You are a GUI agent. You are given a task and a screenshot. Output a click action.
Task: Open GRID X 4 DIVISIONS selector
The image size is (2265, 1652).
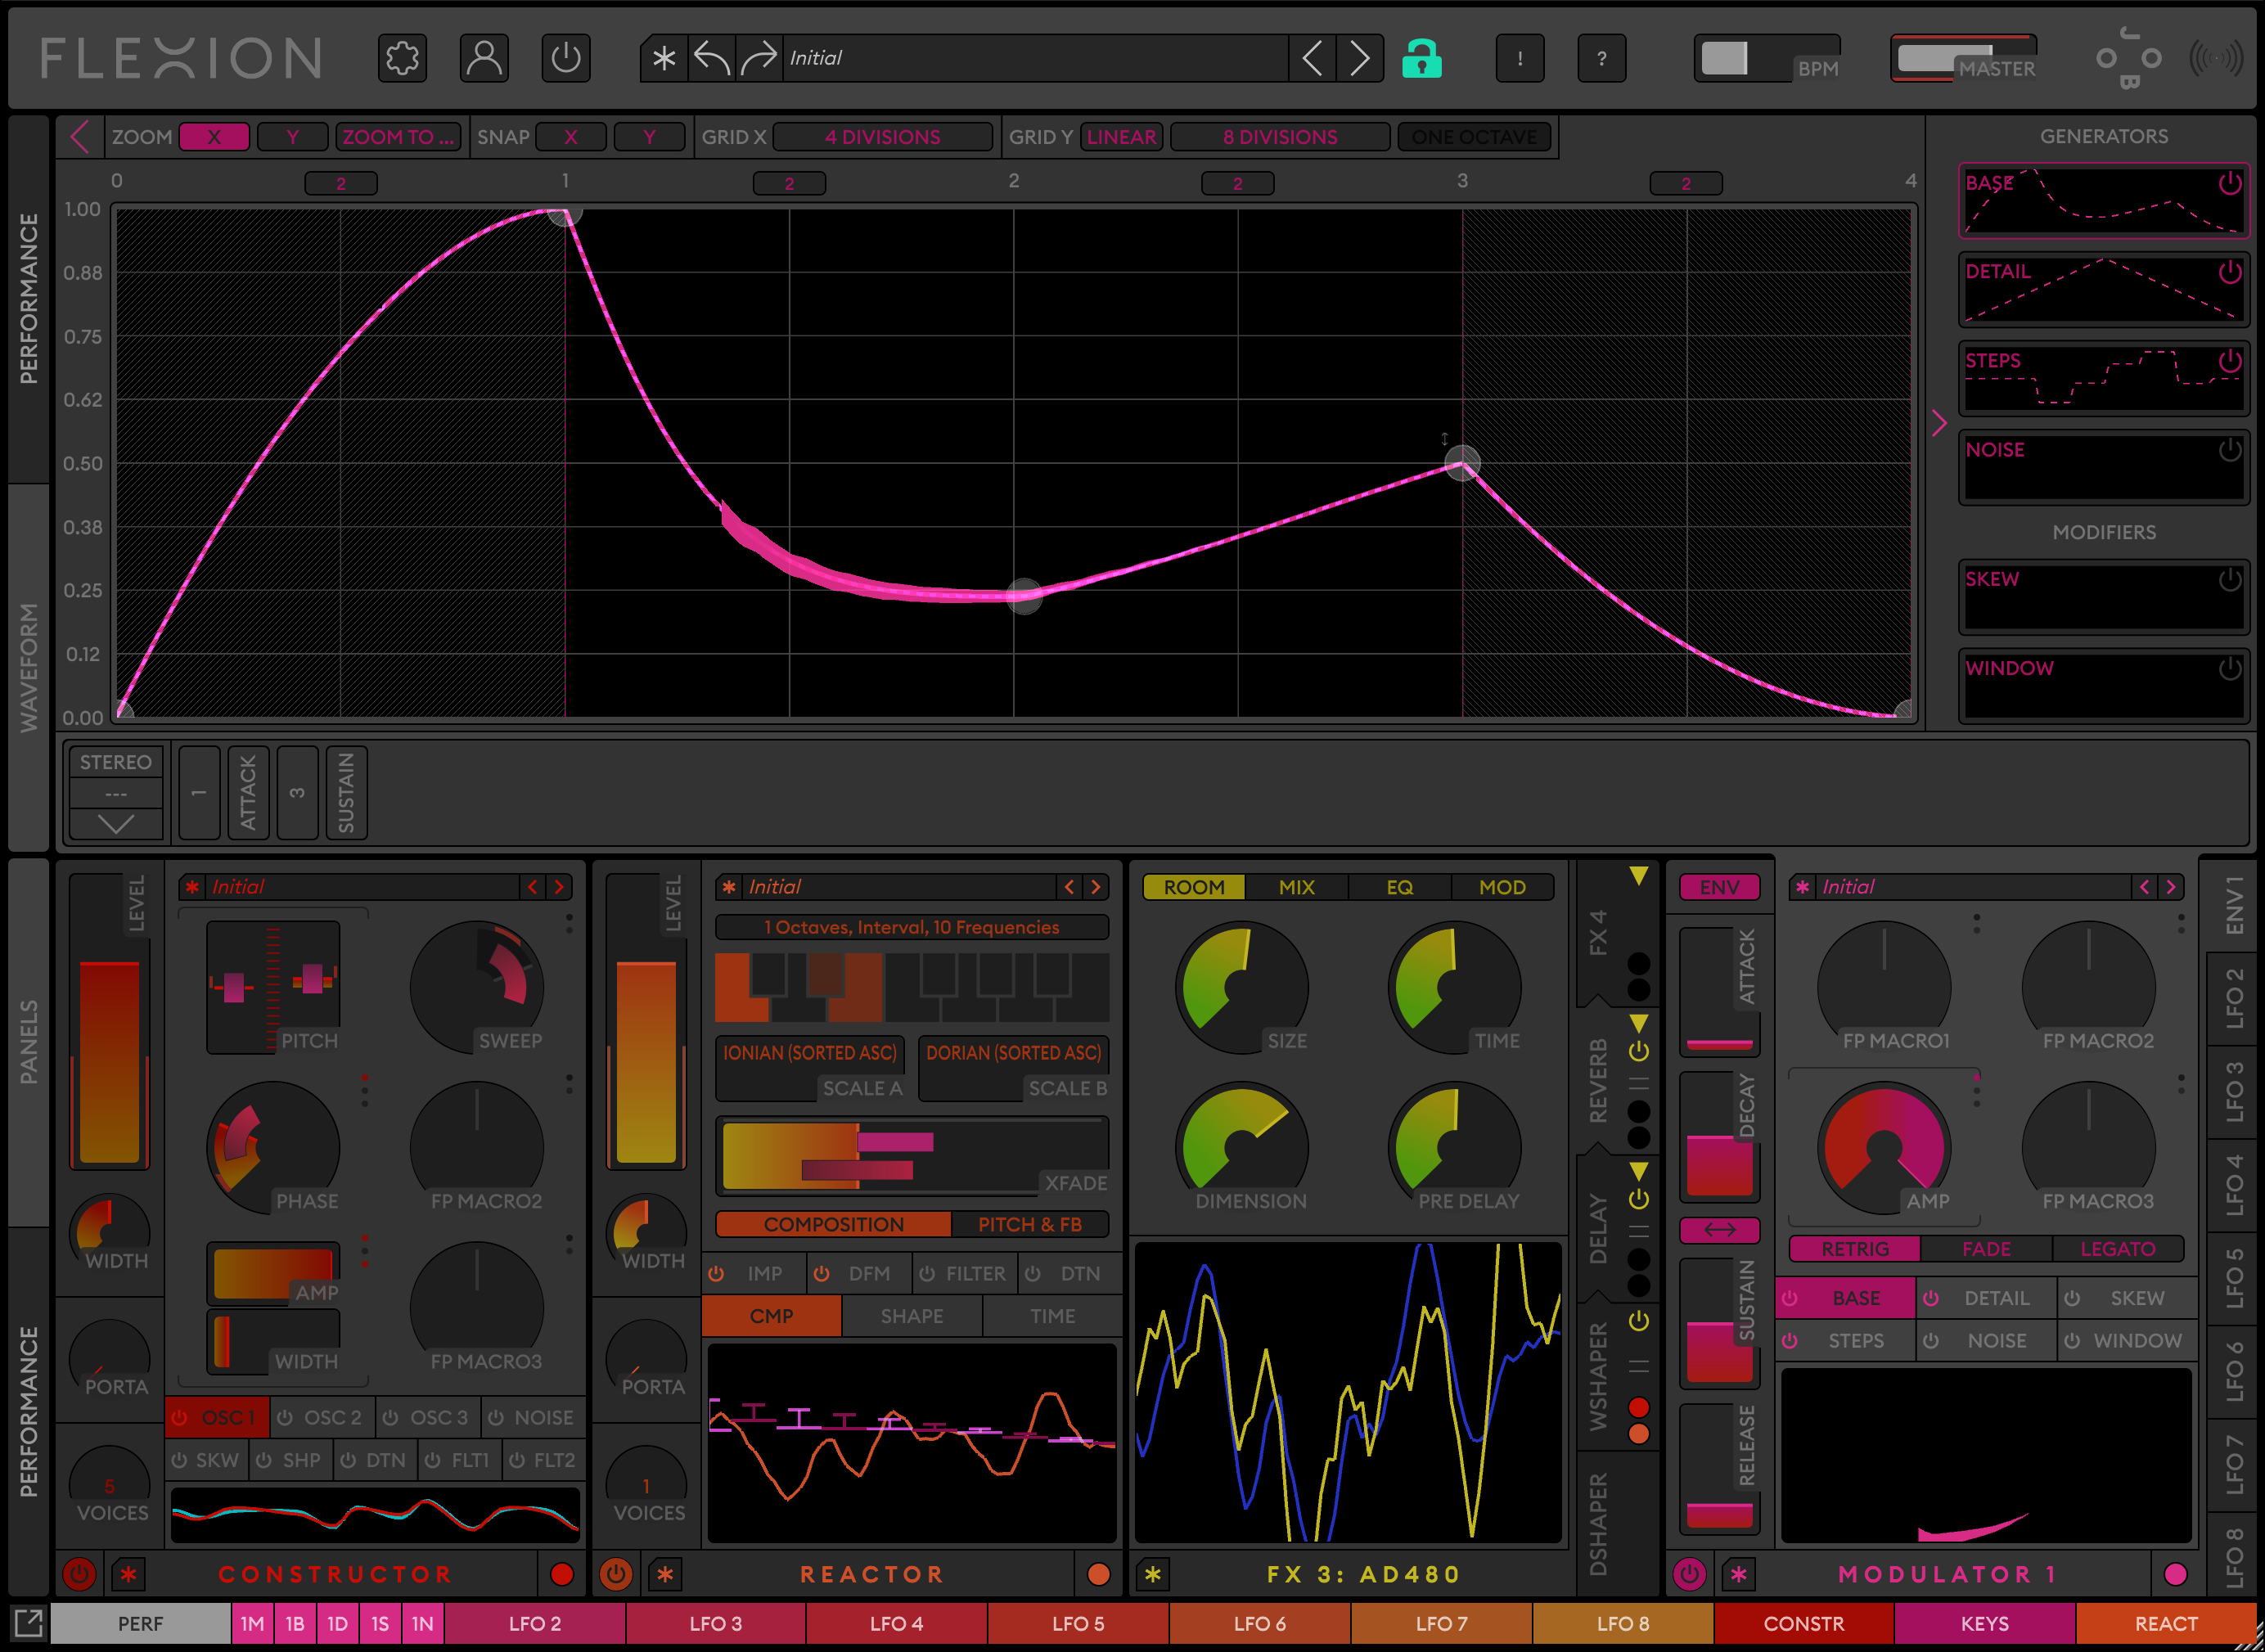pyautogui.click(x=882, y=137)
